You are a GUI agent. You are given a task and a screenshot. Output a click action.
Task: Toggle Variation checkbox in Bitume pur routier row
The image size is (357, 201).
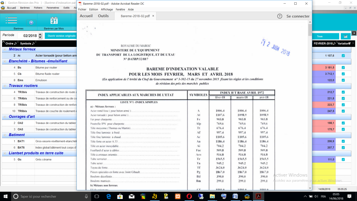(343, 68)
